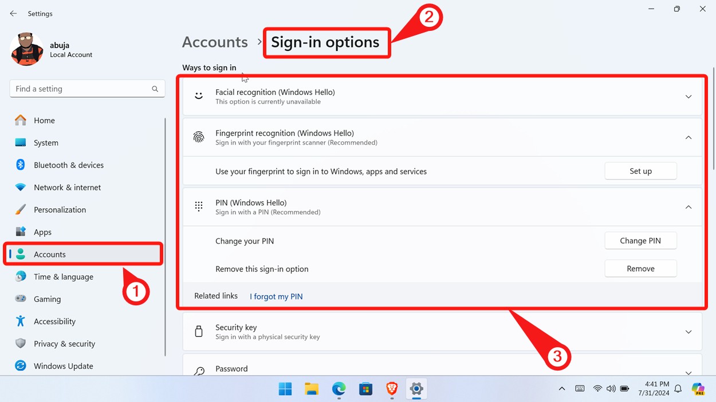Image resolution: width=716 pixels, height=402 pixels.
Task: Open the System settings section
Action: click(x=45, y=142)
